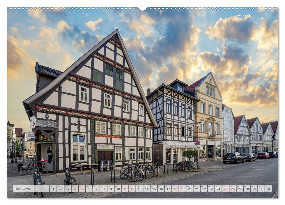Click the Italy-shaped emblem on the restaurant sign
The width and height of the screenshot is (285, 205).
[33, 122]
